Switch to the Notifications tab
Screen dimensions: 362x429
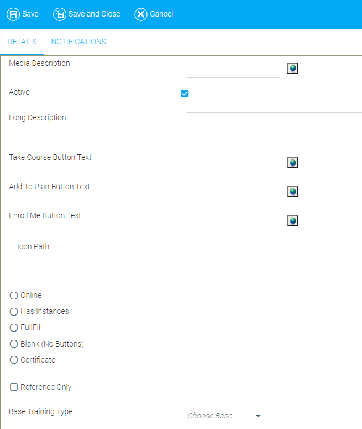point(78,42)
